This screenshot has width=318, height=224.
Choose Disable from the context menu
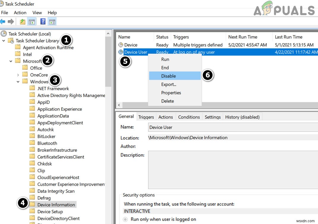pyautogui.click(x=168, y=76)
